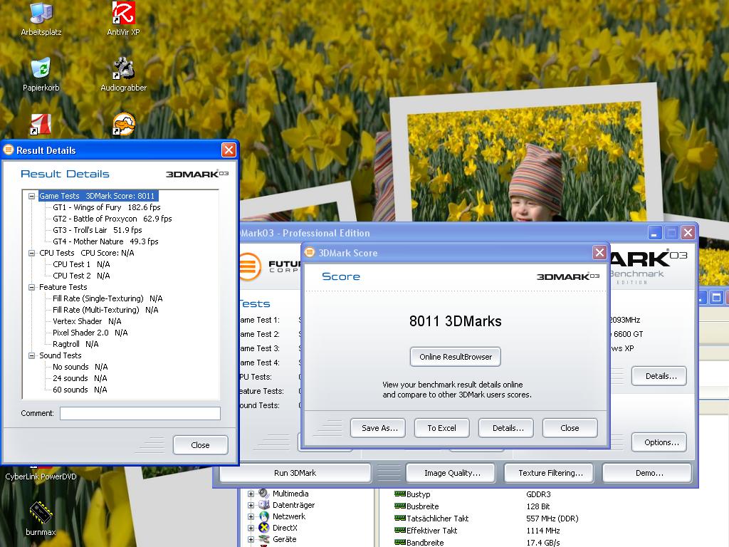This screenshot has height=547, width=729.
Task: Select Fill Rate (Single-Texturing) row
Action: tap(107, 298)
